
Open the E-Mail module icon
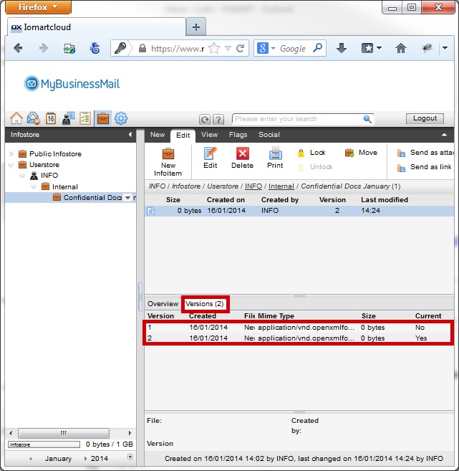click(x=34, y=118)
